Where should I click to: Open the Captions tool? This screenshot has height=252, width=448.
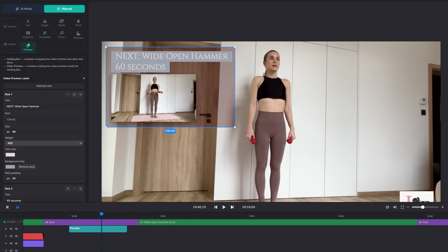(x=28, y=35)
